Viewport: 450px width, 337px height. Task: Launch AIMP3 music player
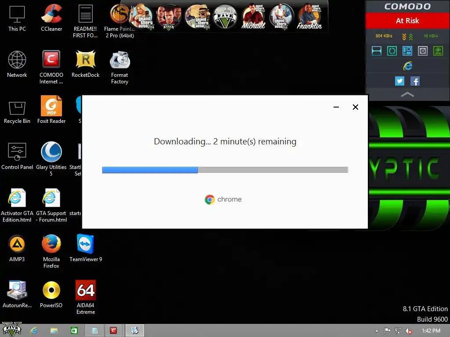pos(17,248)
